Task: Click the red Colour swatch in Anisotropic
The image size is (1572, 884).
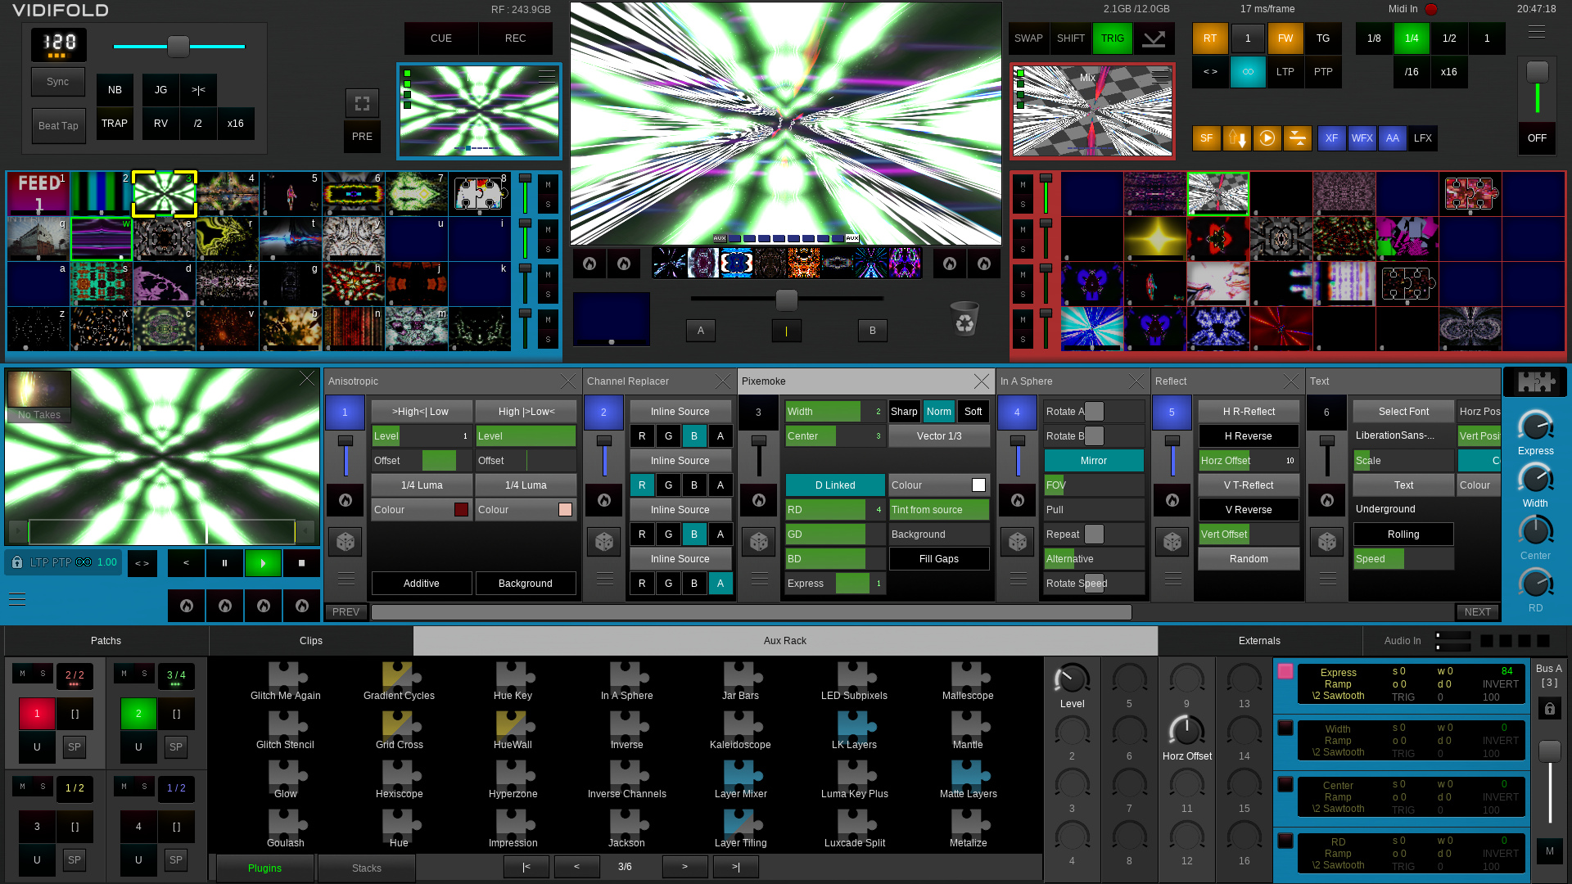Action: tap(461, 510)
